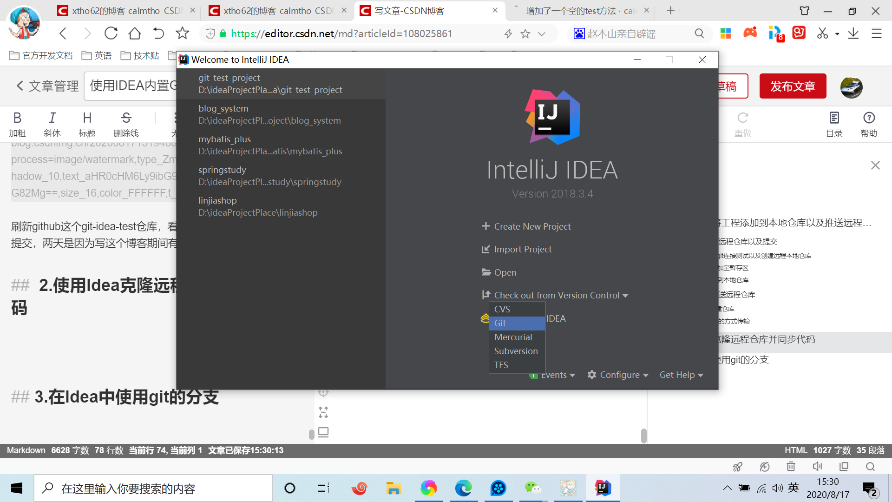Open the browser hamburger menu
892x502 pixels.
coord(876,33)
